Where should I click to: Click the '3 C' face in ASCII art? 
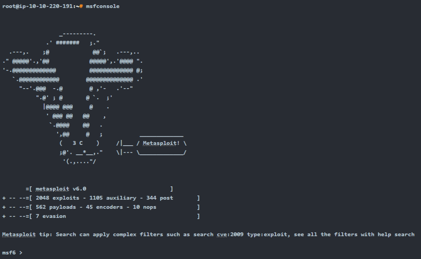coord(78,143)
